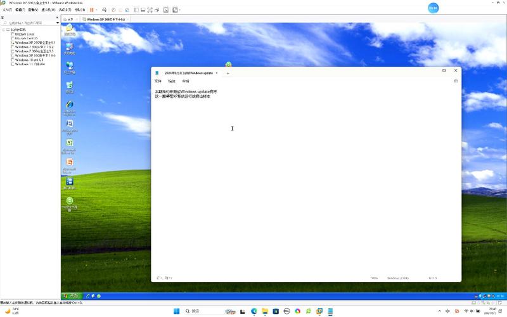This screenshot has width=507, height=317.
Task: Open the console view toolbar icon
Action: [166, 10]
